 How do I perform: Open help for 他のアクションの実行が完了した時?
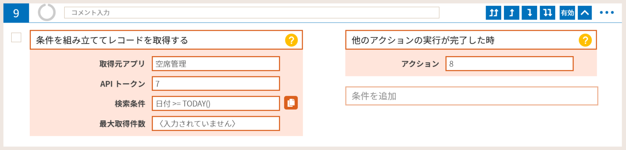pyautogui.click(x=585, y=40)
